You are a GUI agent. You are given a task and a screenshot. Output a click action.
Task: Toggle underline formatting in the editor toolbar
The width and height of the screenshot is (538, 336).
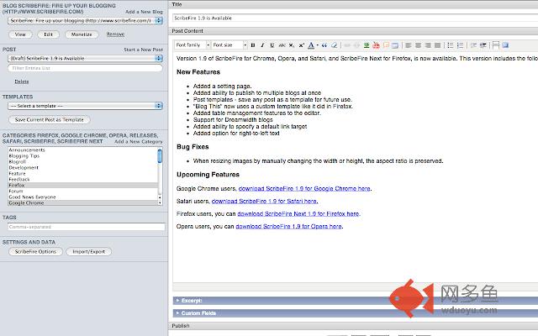click(272, 45)
